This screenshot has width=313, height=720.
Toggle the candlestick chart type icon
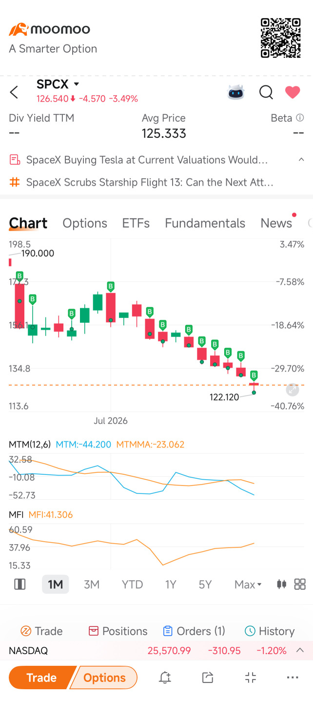point(281,584)
